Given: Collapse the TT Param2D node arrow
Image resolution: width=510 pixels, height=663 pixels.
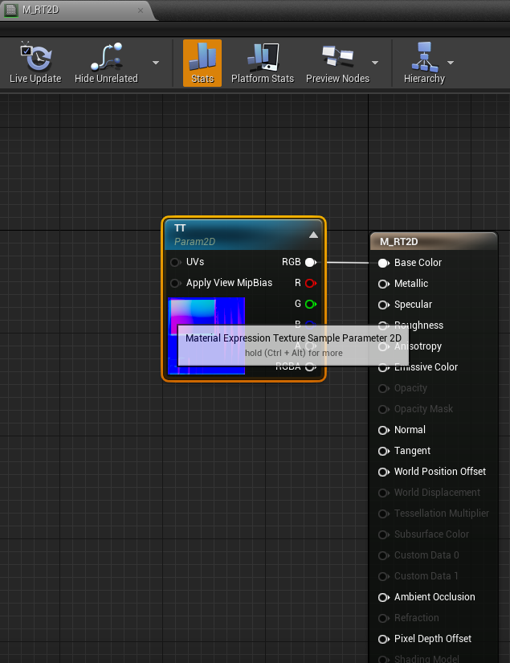Looking at the screenshot, I should click(x=313, y=235).
